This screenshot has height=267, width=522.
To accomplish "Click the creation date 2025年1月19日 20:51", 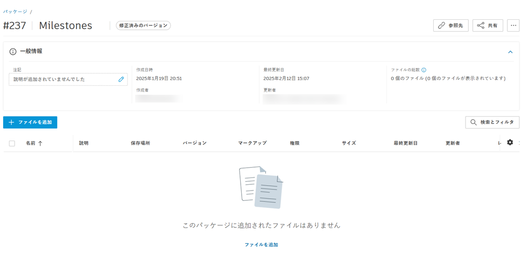I will [x=159, y=79].
